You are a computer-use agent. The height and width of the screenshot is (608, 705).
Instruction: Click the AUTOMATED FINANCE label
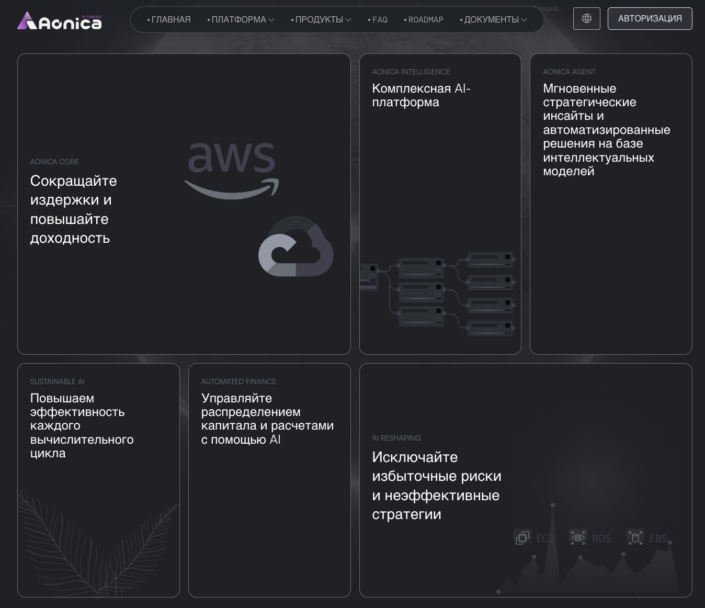(x=239, y=381)
